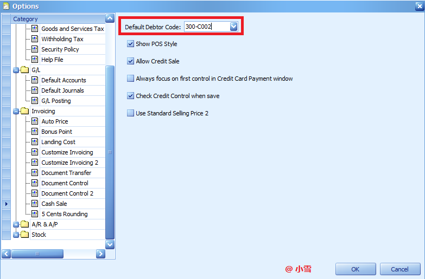Viewport: 425px width, 279px height.
Task: Click the Auto Price item icon
Action: click(35, 121)
